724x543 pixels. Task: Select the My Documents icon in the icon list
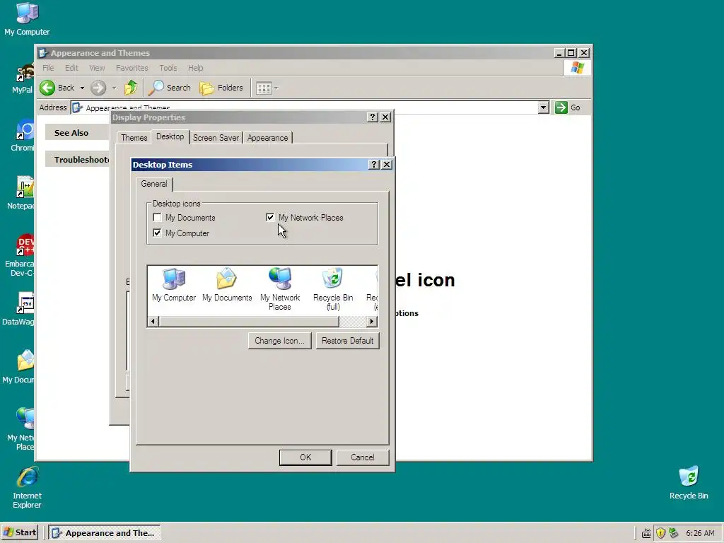(x=227, y=286)
